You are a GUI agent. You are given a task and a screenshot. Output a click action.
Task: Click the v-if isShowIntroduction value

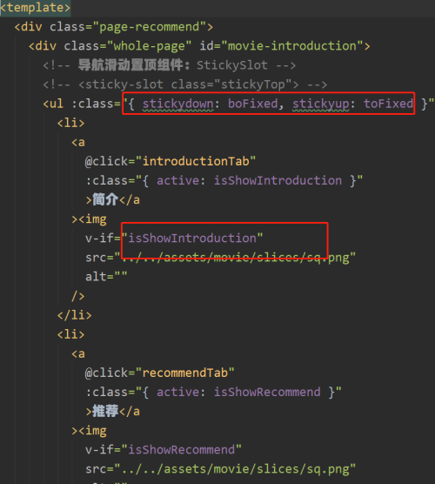coord(192,239)
